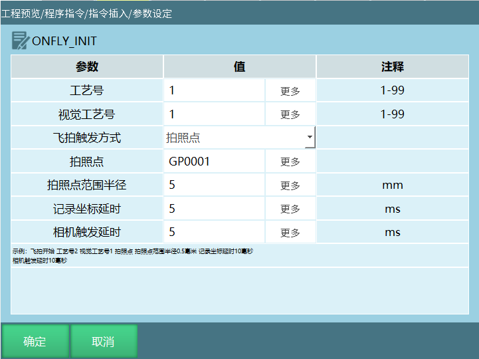Click the ms note for 记录坐标延时
Screen dimensions: 479x359
(393, 209)
